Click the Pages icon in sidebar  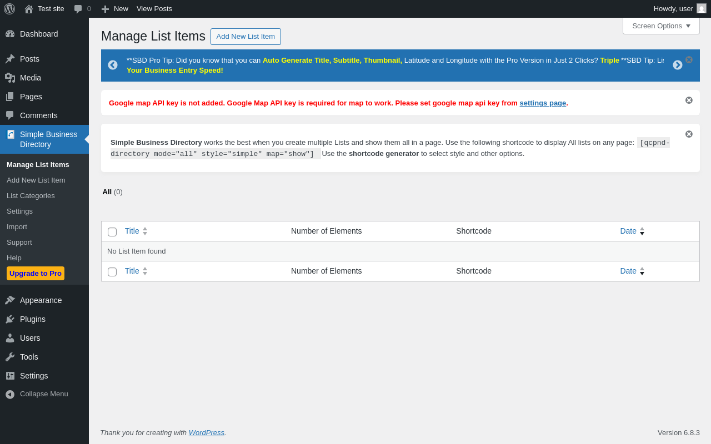click(10, 97)
